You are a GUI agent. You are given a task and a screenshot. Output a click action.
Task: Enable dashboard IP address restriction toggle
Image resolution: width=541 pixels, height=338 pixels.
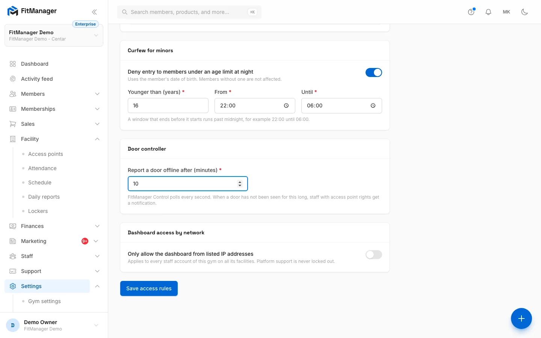point(374,255)
